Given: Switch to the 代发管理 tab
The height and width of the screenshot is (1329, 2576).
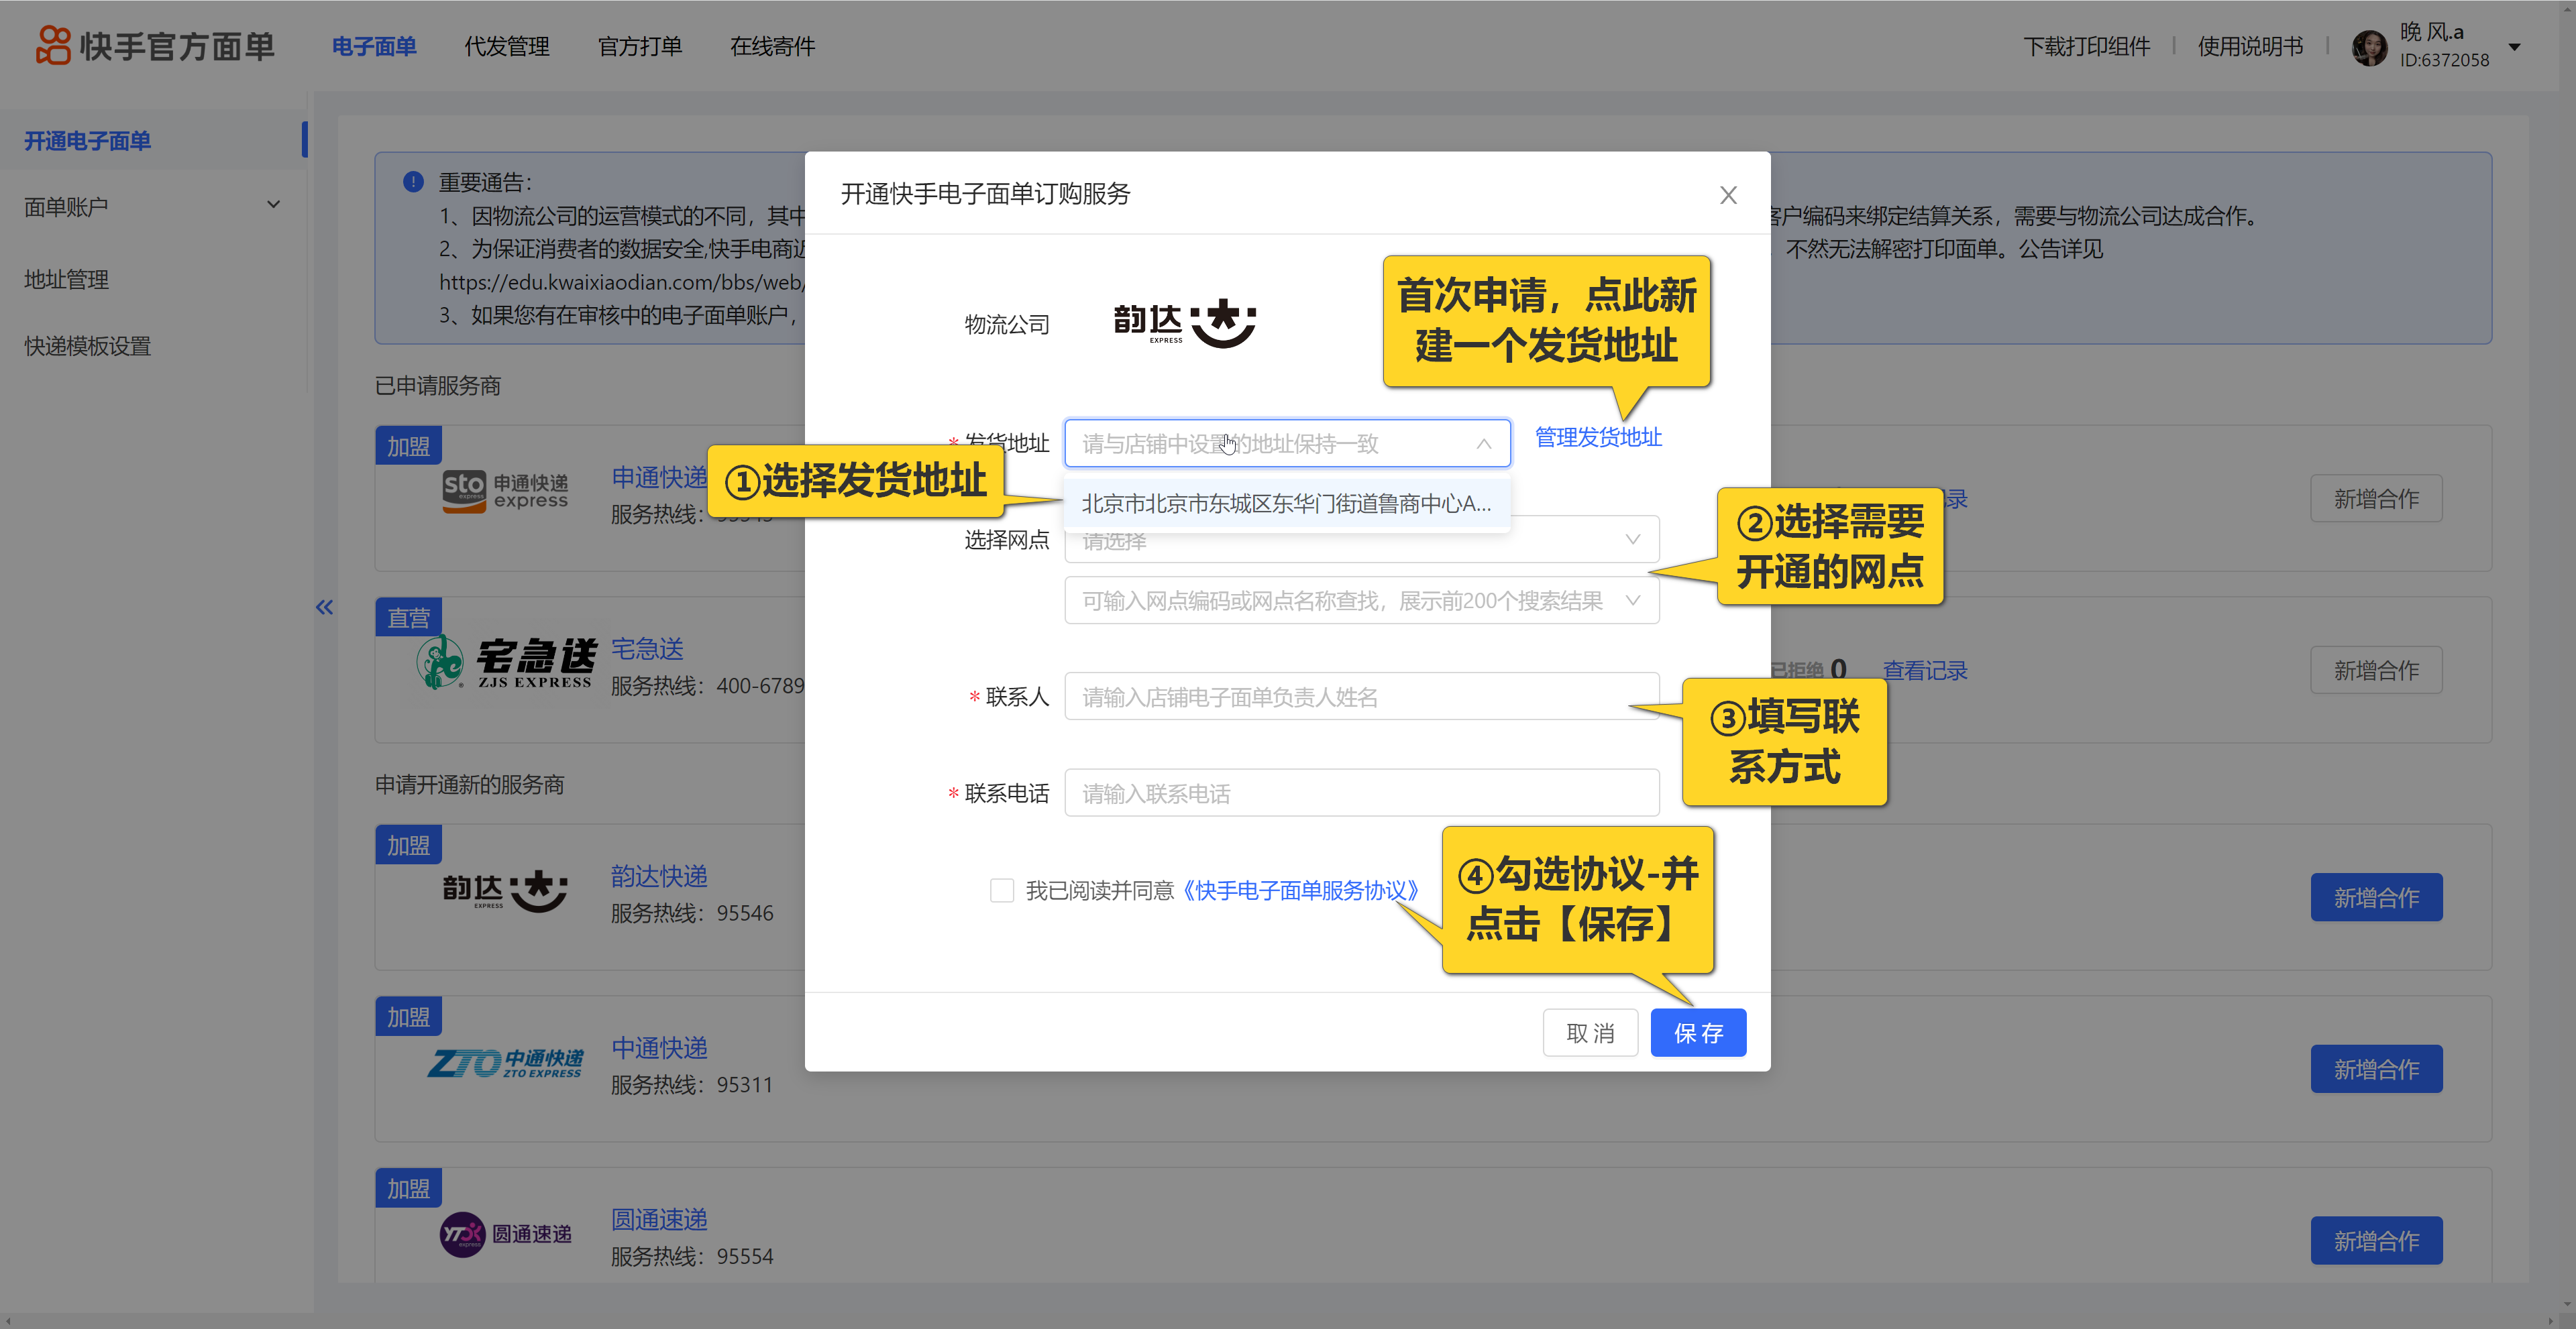Looking at the screenshot, I should (x=506, y=46).
